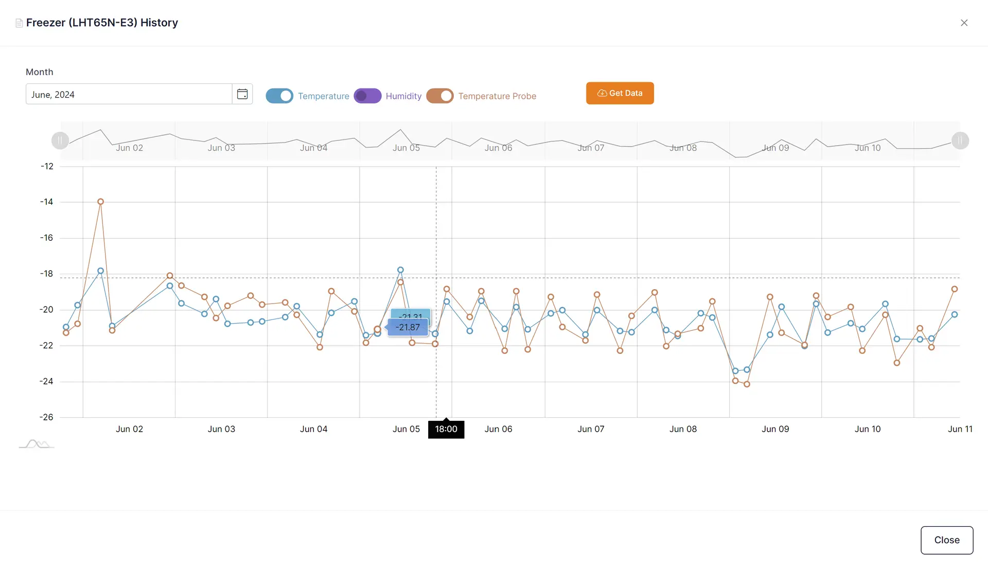Click the calendar icon beside month field
Screen dimensions: 988x569
click(x=242, y=94)
